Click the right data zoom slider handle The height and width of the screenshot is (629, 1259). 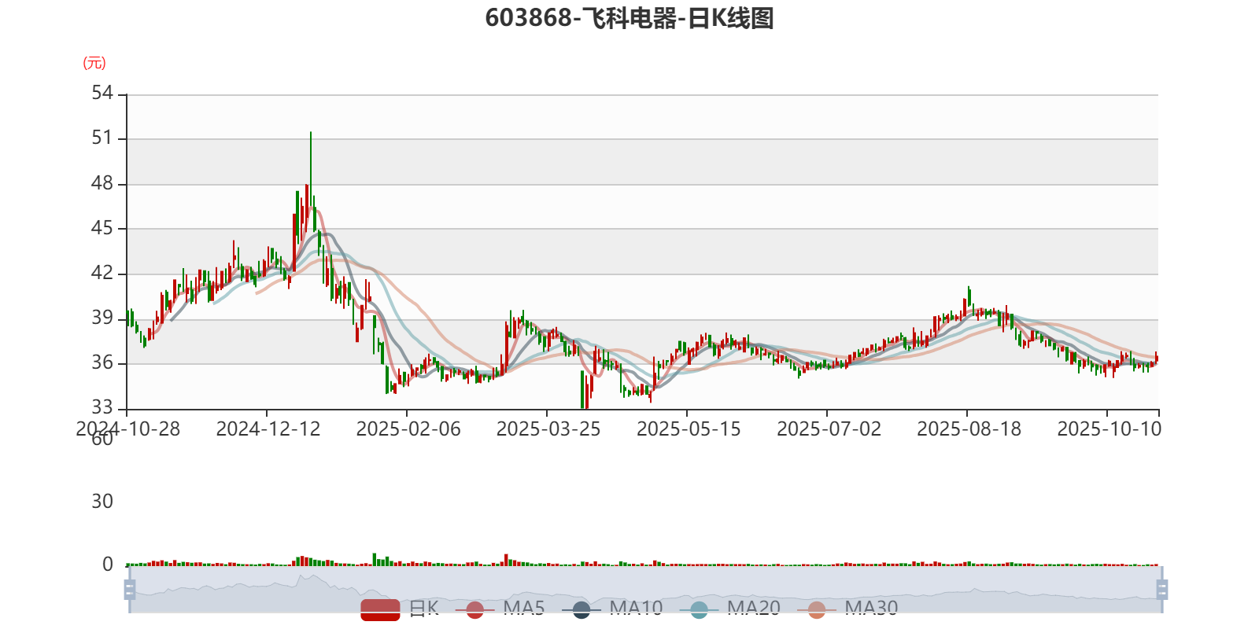click(x=1161, y=589)
